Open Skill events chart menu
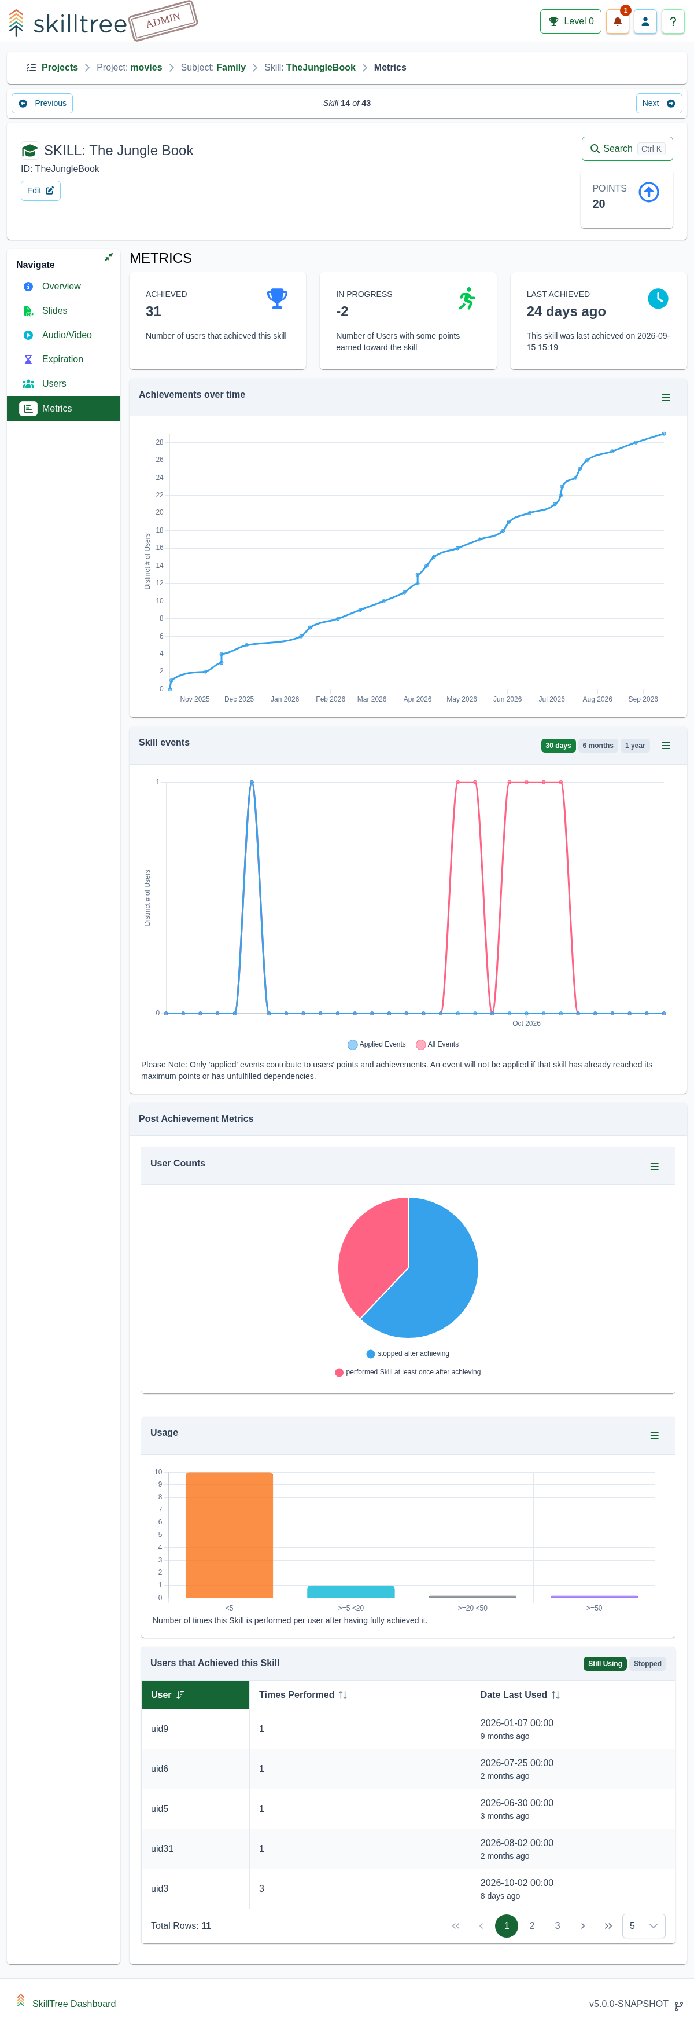Screen dimensions: 694x2025 coord(666,746)
